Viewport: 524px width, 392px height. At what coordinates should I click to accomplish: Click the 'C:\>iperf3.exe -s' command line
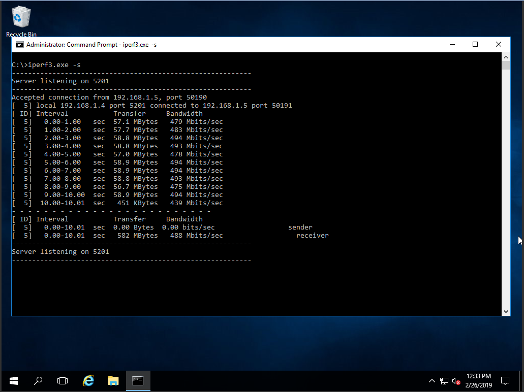46,65
